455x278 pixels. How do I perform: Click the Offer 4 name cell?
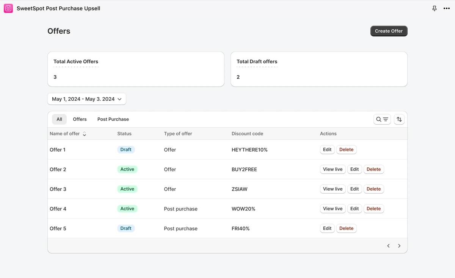click(58, 209)
